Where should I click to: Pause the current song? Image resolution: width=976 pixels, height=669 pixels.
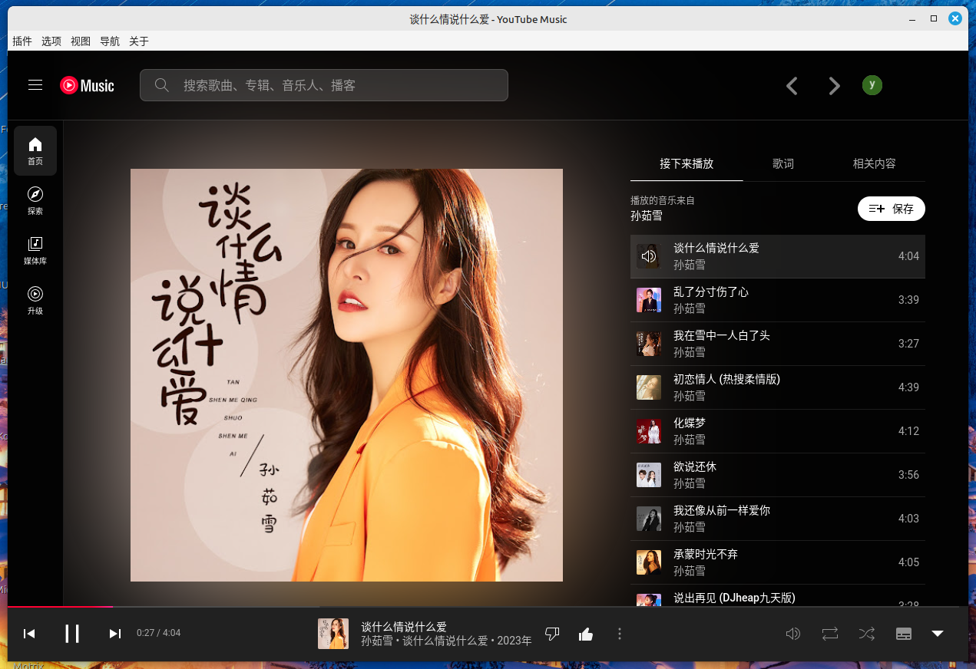point(72,633)
